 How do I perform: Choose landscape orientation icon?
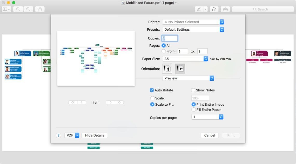coord(180,69)
